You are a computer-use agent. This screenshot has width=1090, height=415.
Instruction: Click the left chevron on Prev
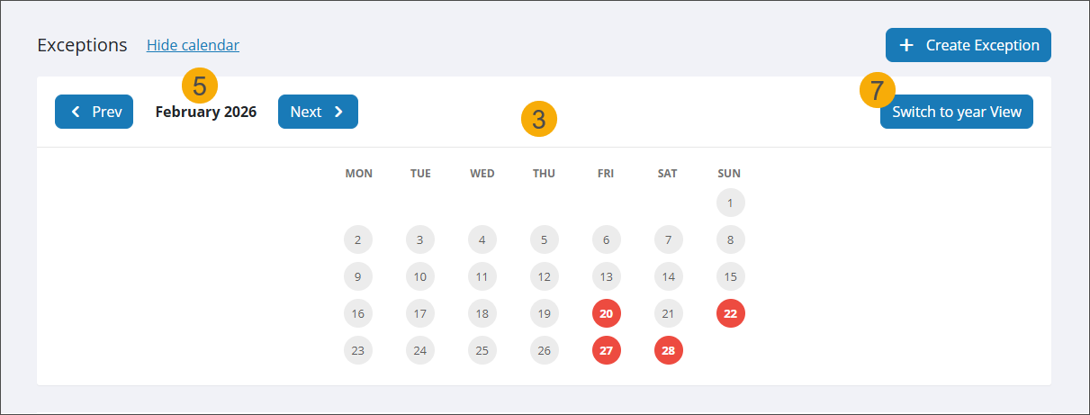coord(76,112)
